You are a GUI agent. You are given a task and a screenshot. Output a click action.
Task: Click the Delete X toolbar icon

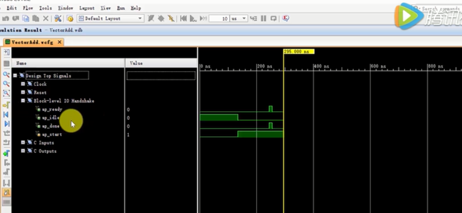pos(46,18)
